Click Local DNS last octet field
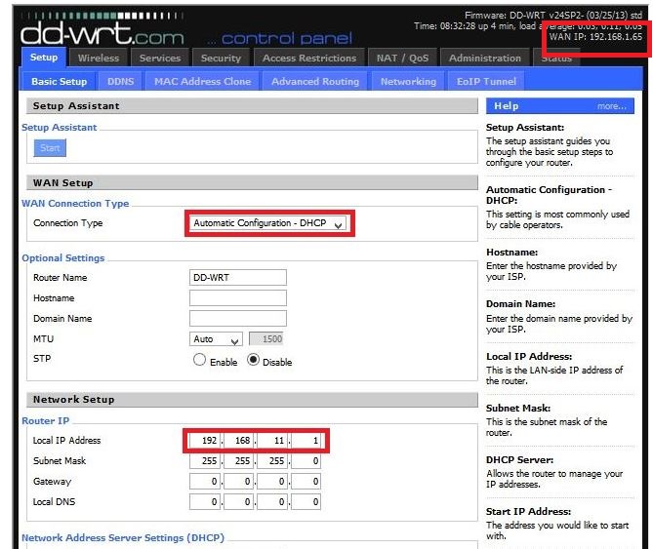Screen dimensions: 653x549 (x=306, y=501)
